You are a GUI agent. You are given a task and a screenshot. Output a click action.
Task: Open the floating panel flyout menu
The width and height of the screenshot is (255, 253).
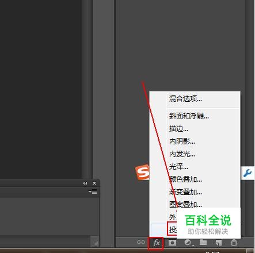click(93, 191)
